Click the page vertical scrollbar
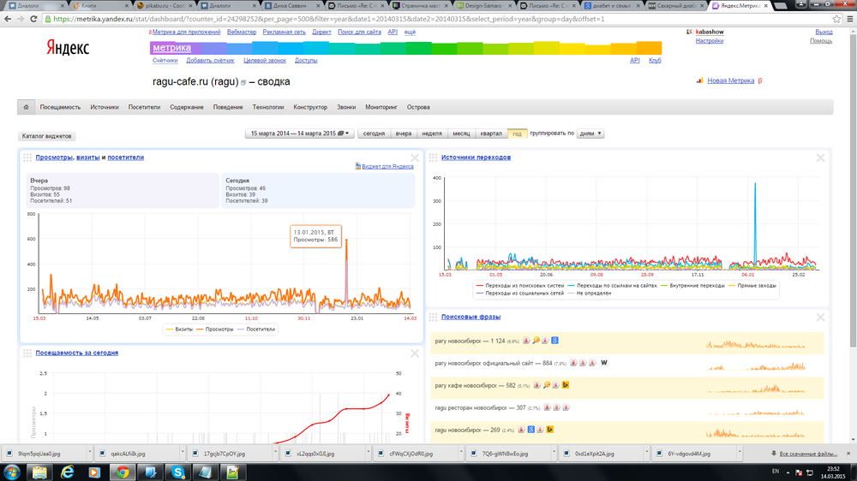857x481 pixels. coord(853,191)
